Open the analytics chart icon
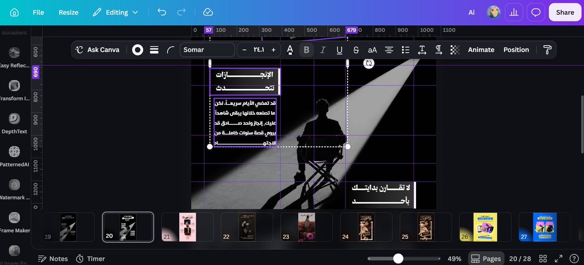Screen dimensions: 584x265 513,13
